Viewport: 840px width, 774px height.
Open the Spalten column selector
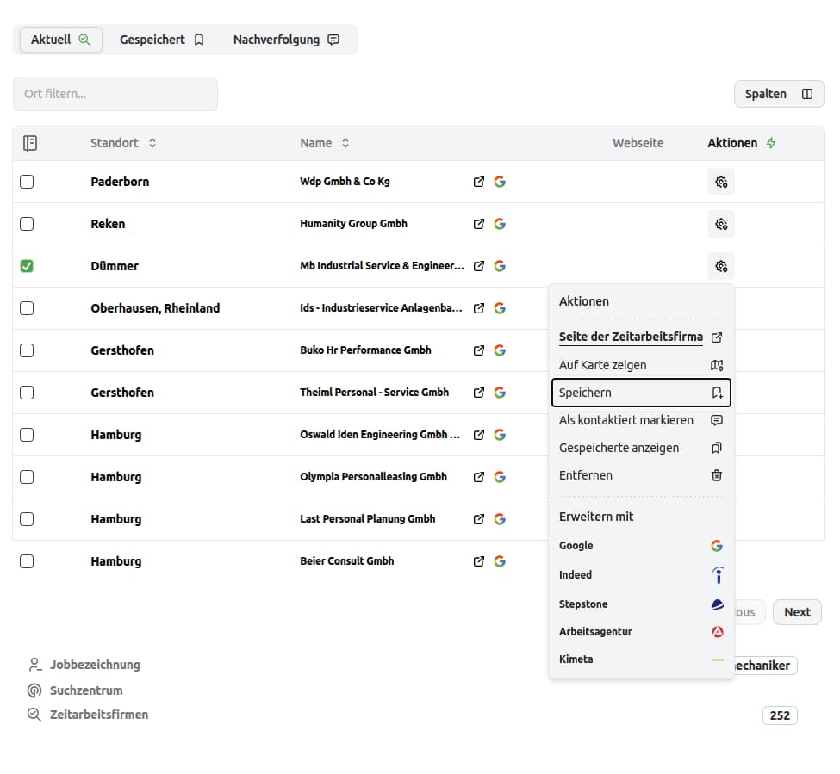pos(779,94)
